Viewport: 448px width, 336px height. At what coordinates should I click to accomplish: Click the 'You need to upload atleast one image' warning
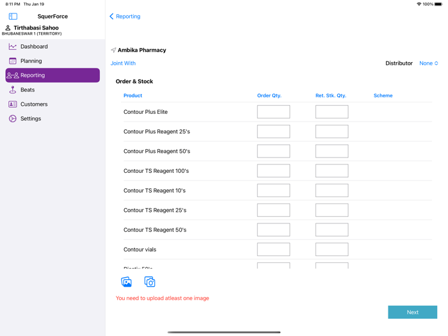pyautogui.click(x=163, y=298)
